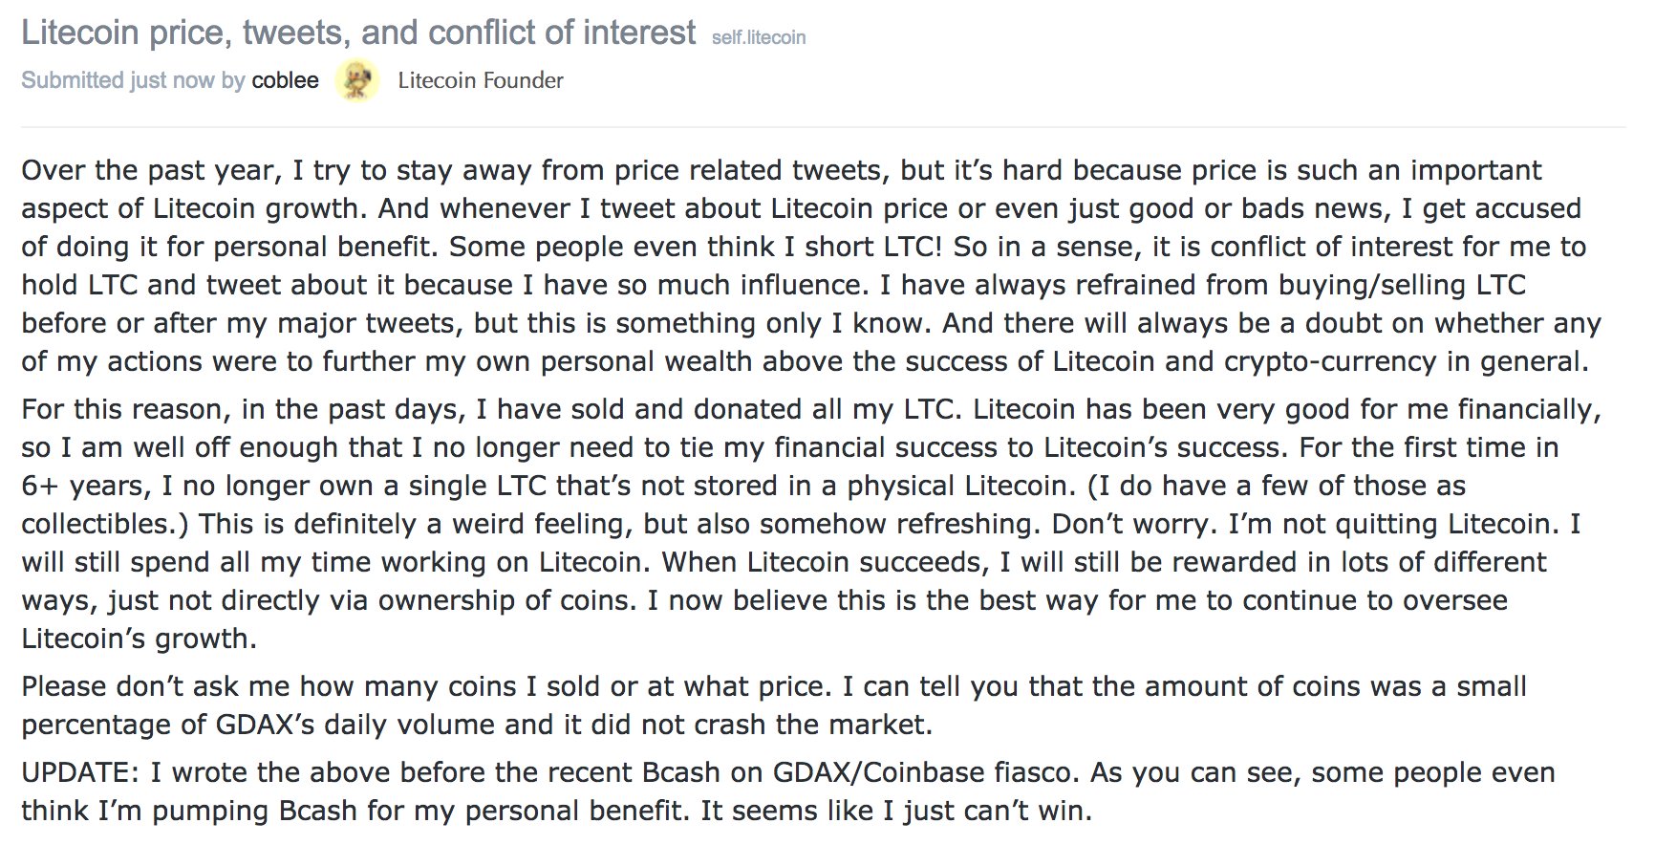Click the self.litecoin domain link
The width and height of the screenshot is (1655, 845).
(759, 37)
